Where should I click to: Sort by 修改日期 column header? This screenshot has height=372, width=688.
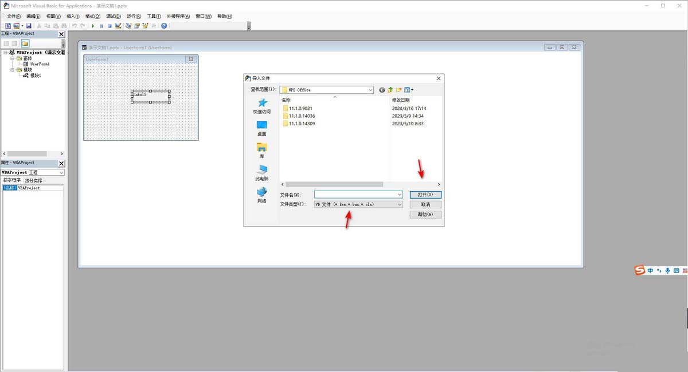pyautogui.click(x=401, y=100)
